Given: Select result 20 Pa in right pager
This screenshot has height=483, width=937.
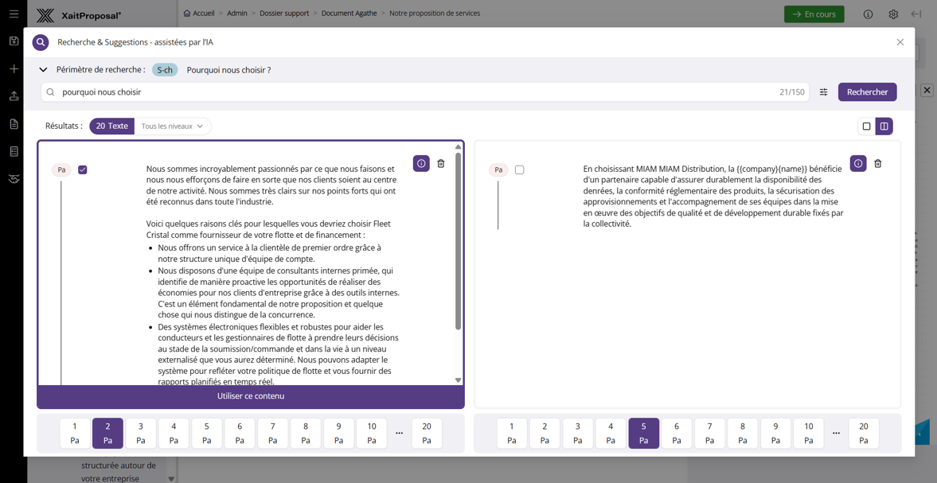Looking at the screenshot, I should 864,434.
